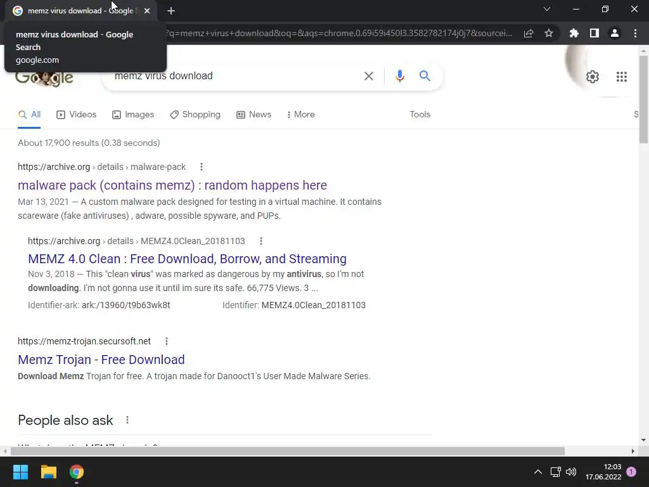Close the memz virus download tab

[x=147, y=11]
